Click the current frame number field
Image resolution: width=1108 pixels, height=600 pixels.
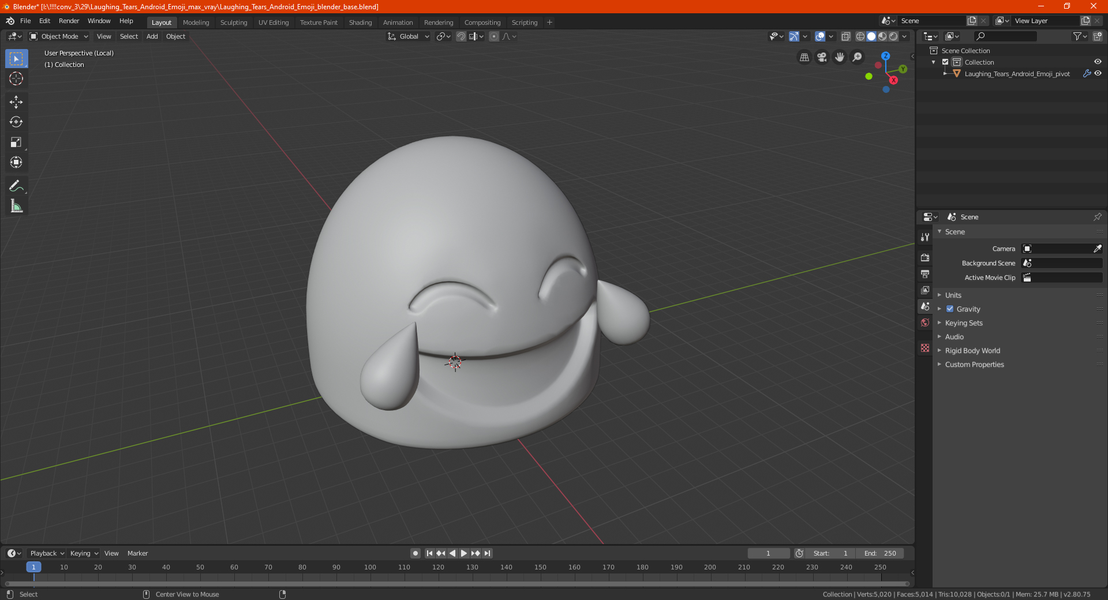(x=769, y=553)
